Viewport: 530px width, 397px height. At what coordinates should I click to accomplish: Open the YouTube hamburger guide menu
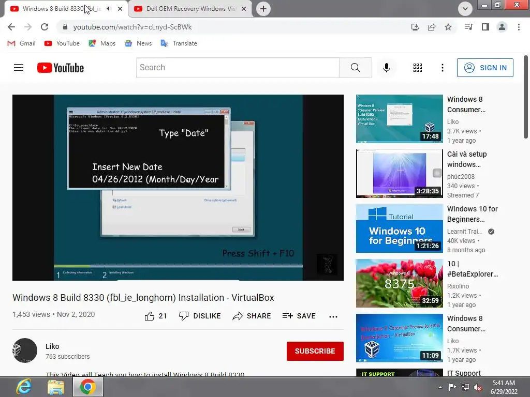(x=19, y=68)
